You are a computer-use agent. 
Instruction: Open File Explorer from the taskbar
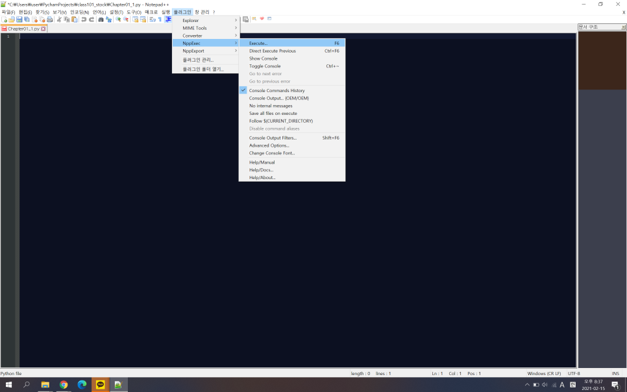pyautogui.click(x=45, y=385)
